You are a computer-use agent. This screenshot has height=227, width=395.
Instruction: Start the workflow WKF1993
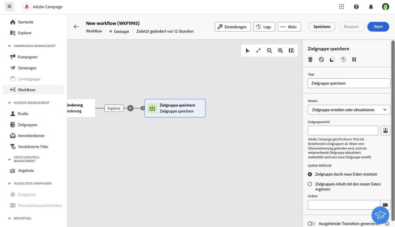pyautogui.click(x=378, y=27)
